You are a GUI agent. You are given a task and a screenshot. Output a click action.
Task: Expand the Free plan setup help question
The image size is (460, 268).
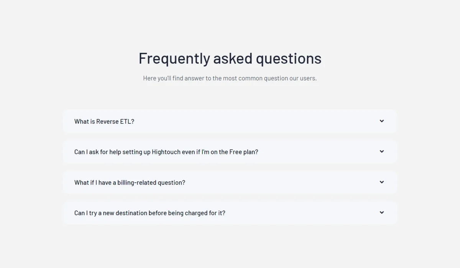(x=230, y=152)
